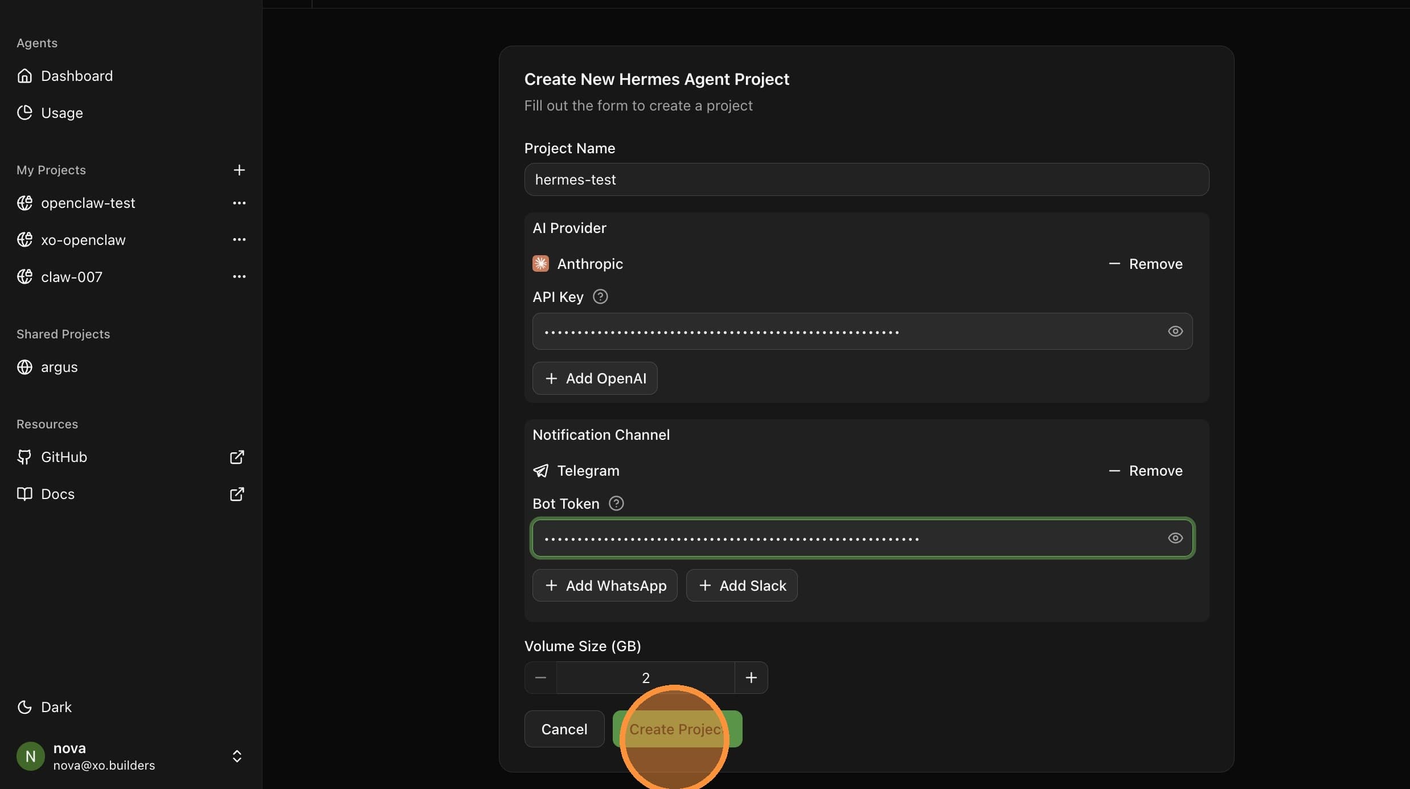Open the Dashboard page
This screenshot has height=789, width=1410.
point(77,76)
